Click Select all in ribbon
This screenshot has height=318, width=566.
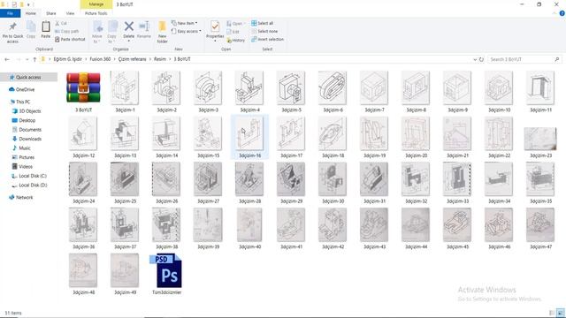click(x=262, y=23)
